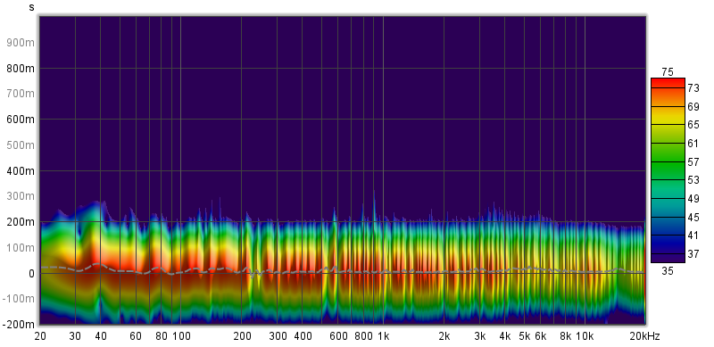Click the 2k frequency axis label
The image size is (714, 347).
click(444, 336)
